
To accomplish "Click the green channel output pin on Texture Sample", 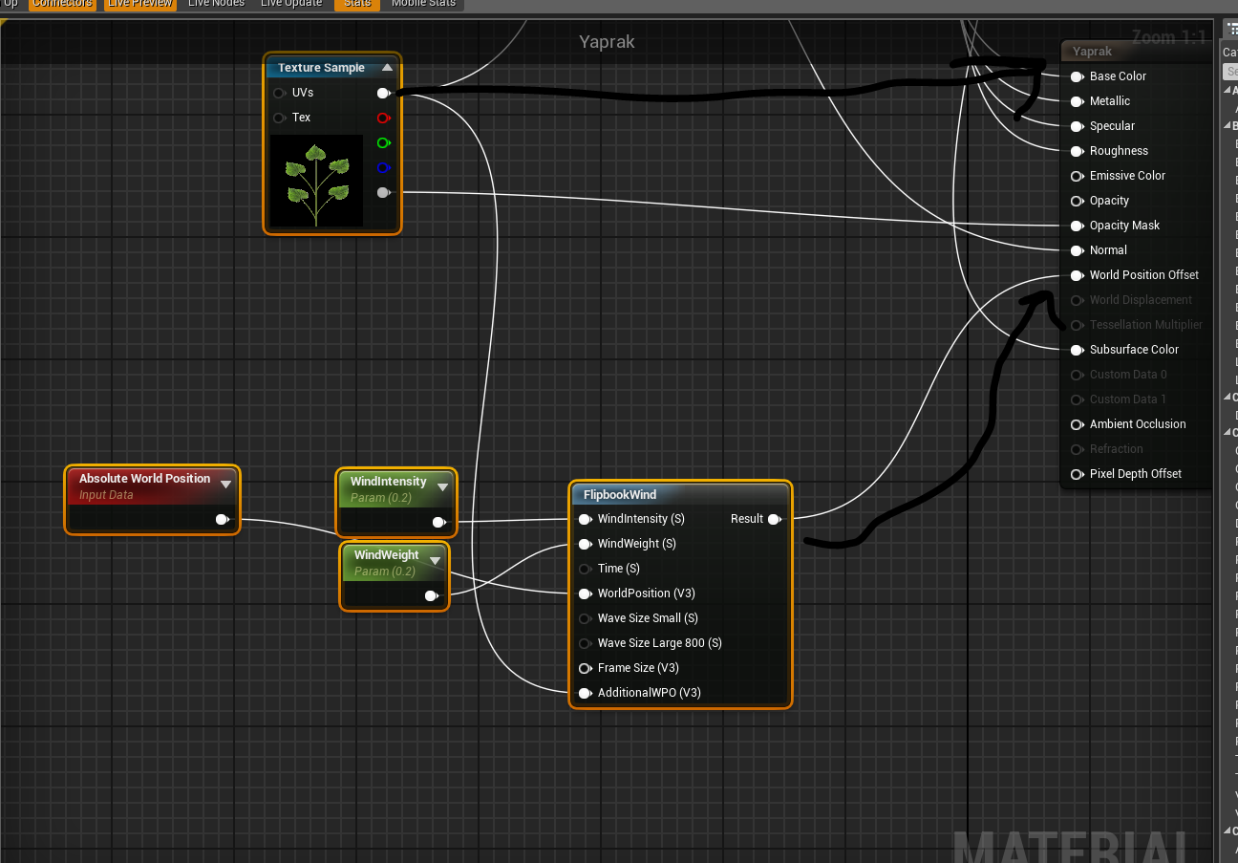I will 383,142.
